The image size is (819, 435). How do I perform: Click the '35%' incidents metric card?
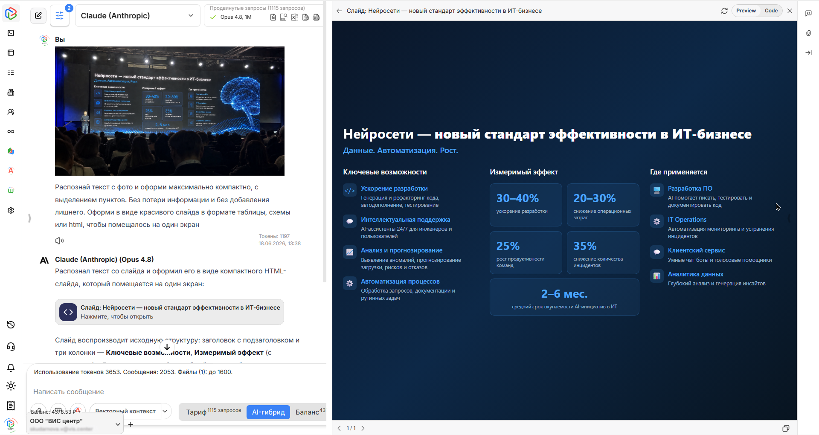(603, 252)
